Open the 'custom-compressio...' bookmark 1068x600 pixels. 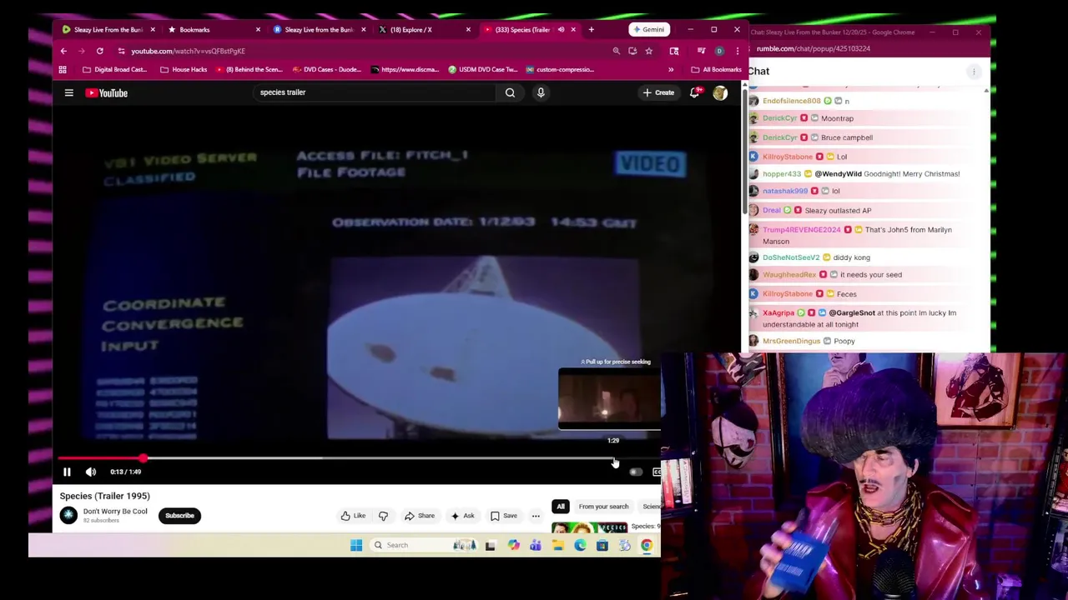point(559,70)
